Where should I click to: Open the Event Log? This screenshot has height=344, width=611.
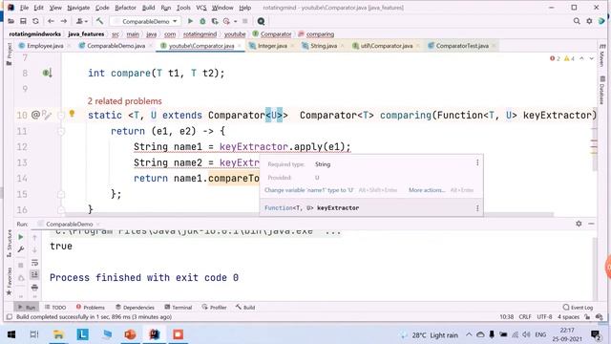pyautogui.click(x=578, y=308)
